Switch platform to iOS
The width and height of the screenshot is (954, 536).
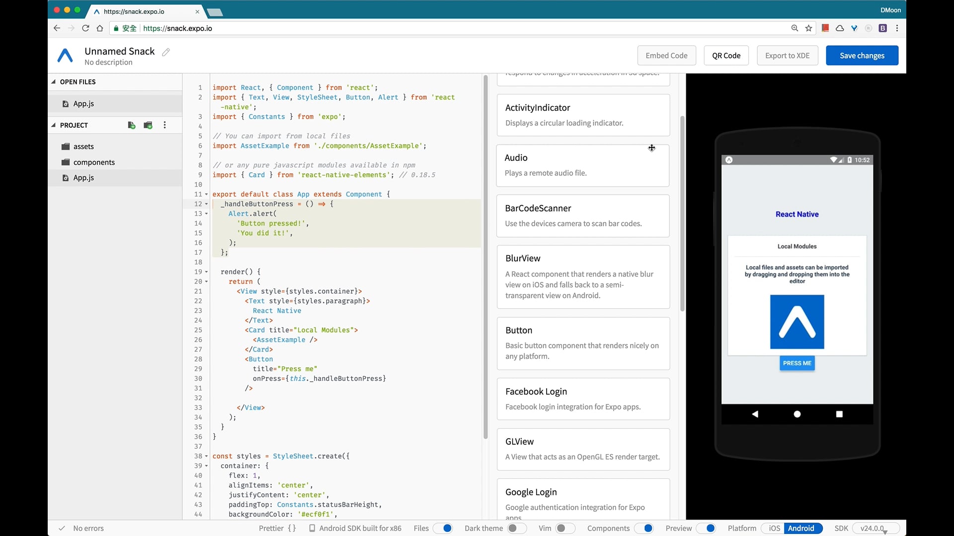[x=774, y=528]
